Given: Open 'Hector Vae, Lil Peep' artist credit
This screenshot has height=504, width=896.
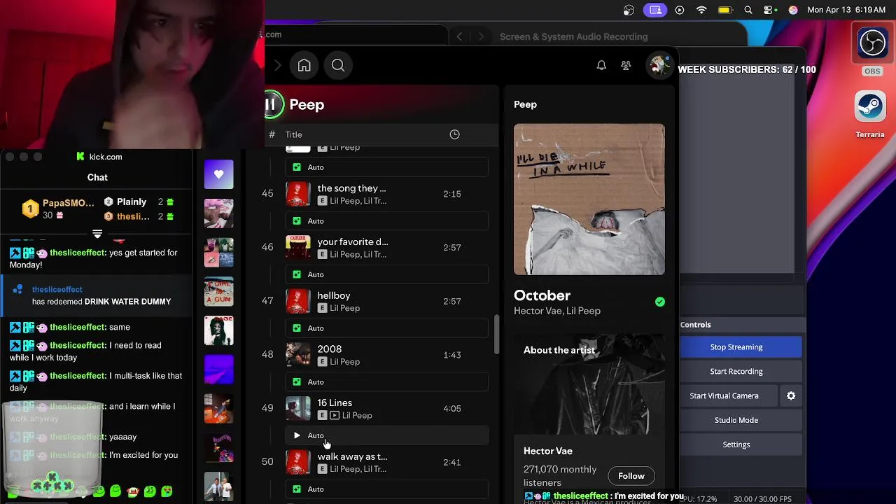Looking at the screenshot, I should [x=557, y=311].
